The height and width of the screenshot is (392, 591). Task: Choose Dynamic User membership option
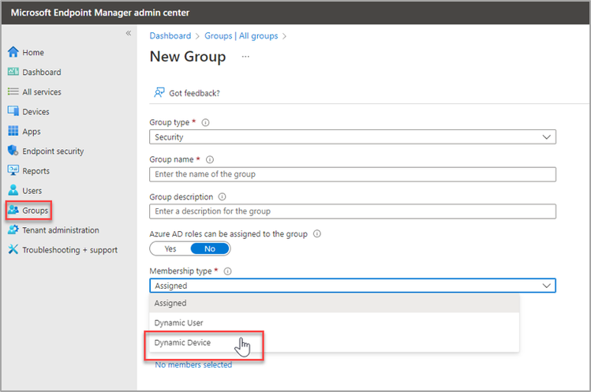(x=179, y=323)
